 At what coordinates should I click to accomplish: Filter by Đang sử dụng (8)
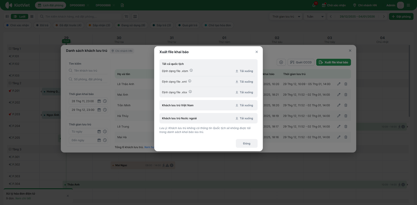pos(131,25)
